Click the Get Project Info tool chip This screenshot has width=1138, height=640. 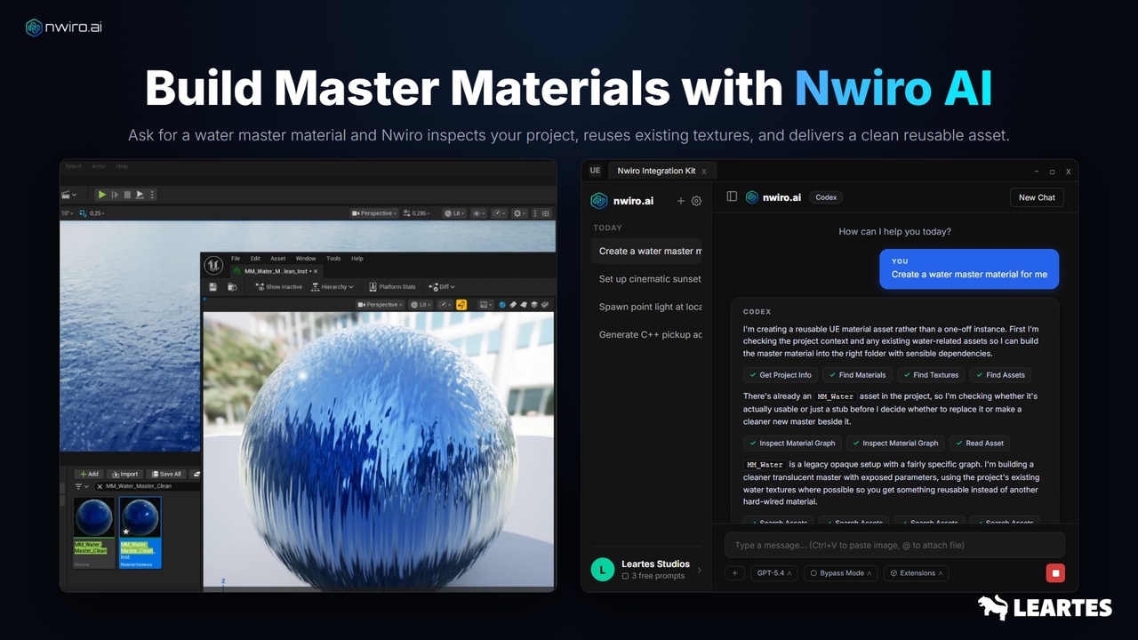pyautogui.click(x=780, y=375)
